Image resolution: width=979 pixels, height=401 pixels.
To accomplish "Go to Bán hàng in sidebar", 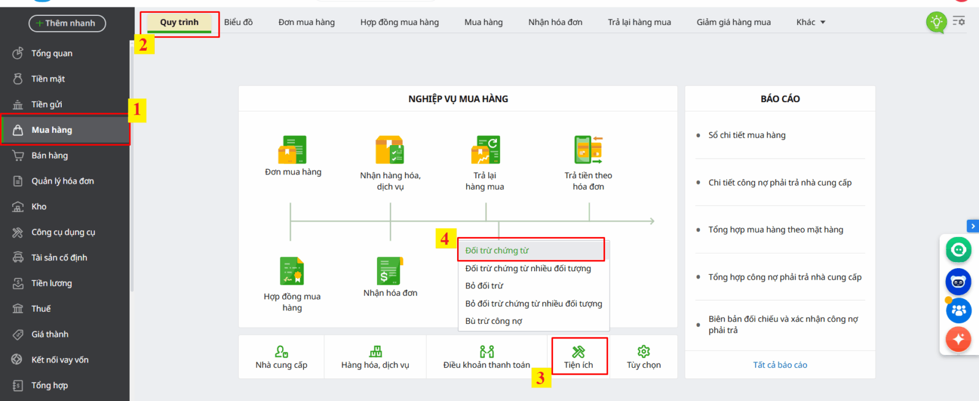I will 50,156.
